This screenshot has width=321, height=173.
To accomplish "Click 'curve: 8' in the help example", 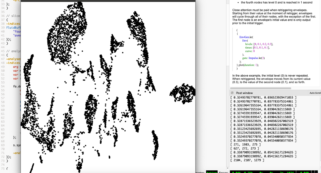I will point(250,51).
